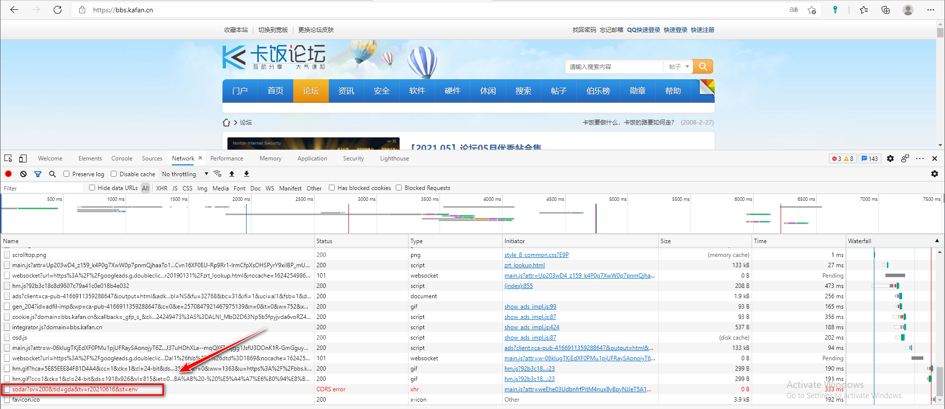Click the Status column header
The height and width of the screenshot is (409, 945).
(x=361, y=241)
